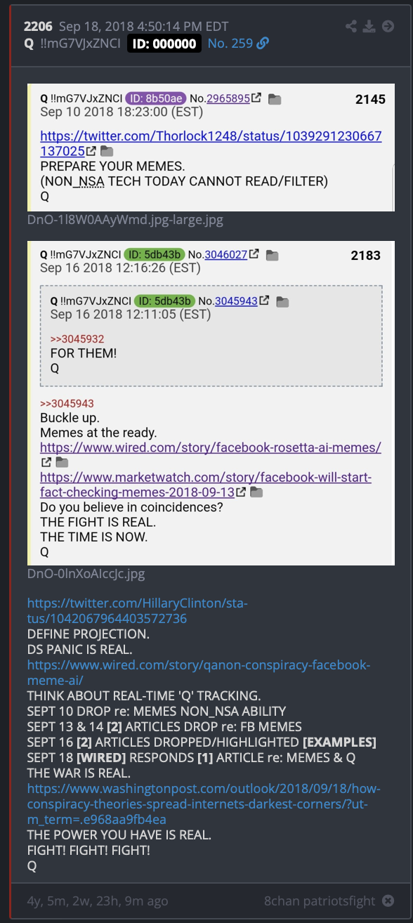
Task: Click the share icon in post header
Action: tap(352, 27)
